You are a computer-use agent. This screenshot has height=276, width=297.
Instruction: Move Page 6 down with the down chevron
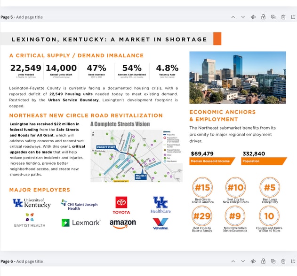tap(243, 261)
